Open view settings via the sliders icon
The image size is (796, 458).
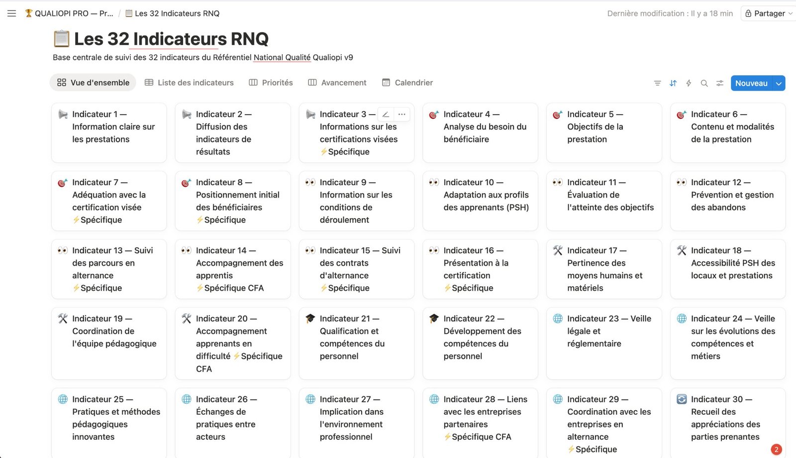[719, 83]
